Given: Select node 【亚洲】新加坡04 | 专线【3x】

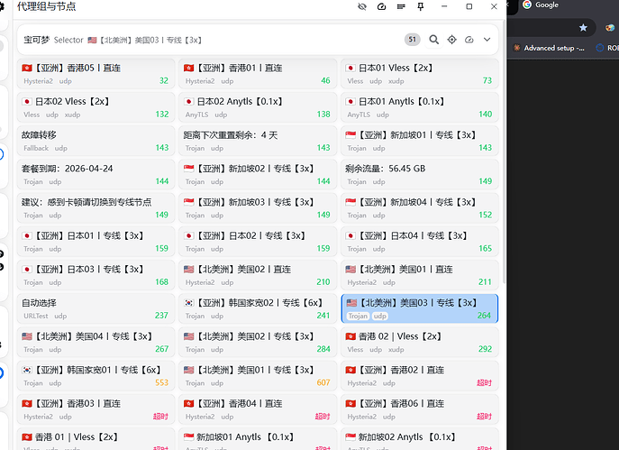Looking at the screenshot, I should click(x=420, y=207).
